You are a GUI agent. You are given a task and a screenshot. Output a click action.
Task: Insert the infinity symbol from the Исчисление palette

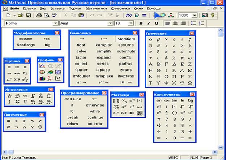click(x=25, y=96)
